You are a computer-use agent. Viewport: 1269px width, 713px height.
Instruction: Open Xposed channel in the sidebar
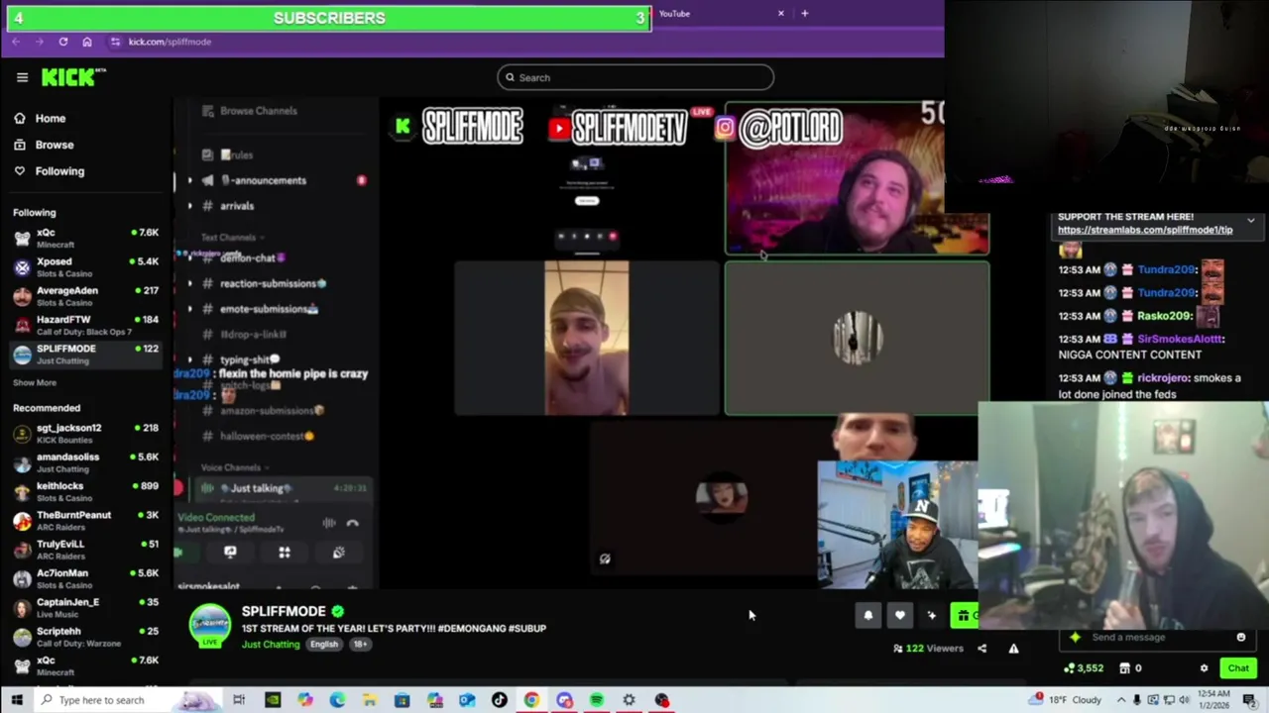[x=85, y=266]
